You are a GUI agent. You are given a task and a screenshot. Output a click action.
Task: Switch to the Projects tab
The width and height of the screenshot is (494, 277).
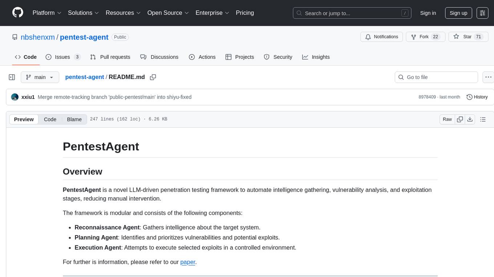click(x=240, y=57)
